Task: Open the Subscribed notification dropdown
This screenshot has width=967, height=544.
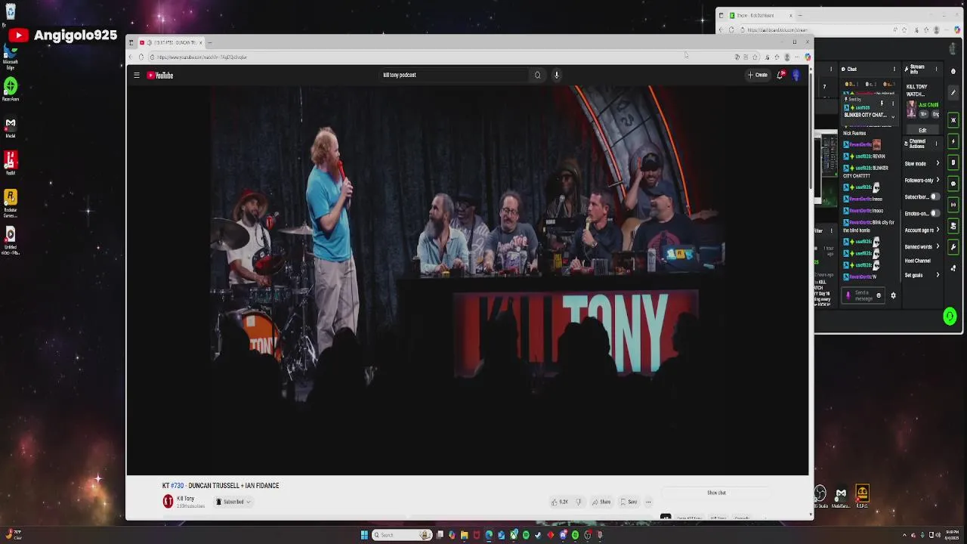Action: click(233, 502)
